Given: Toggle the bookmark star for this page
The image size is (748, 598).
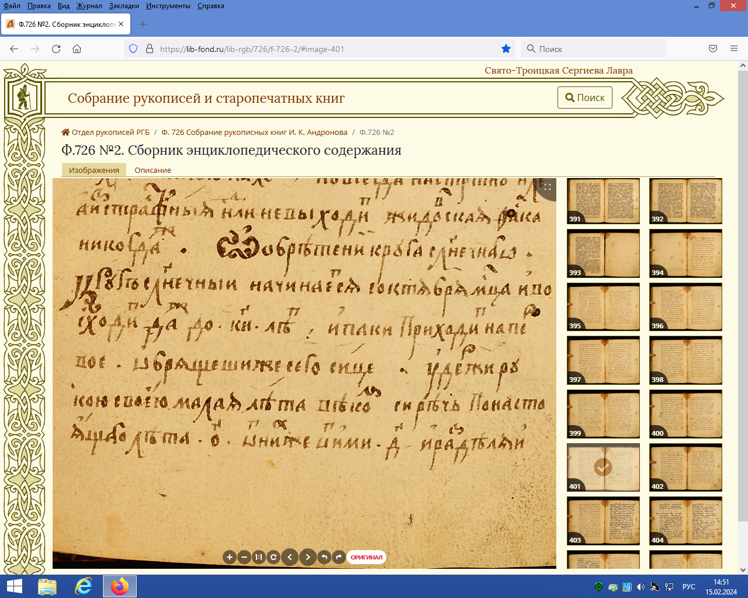Looking at the screenshot, I should (506, 49).
